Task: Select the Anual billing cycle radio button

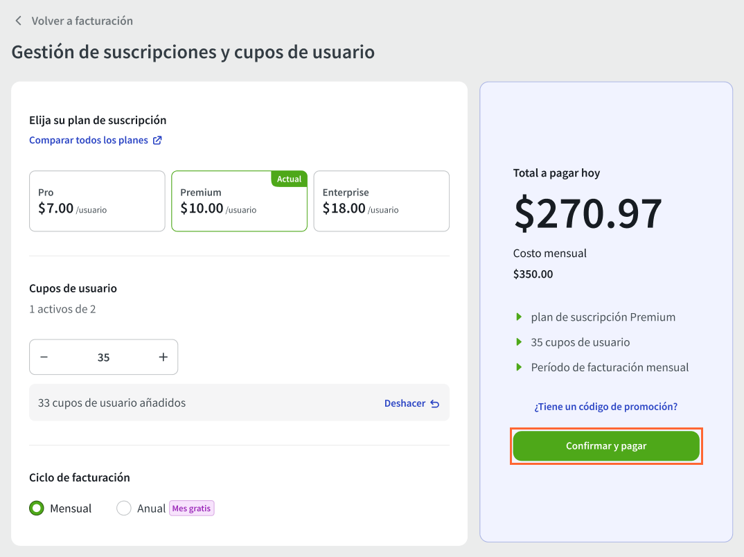Action: coord(124,509)
